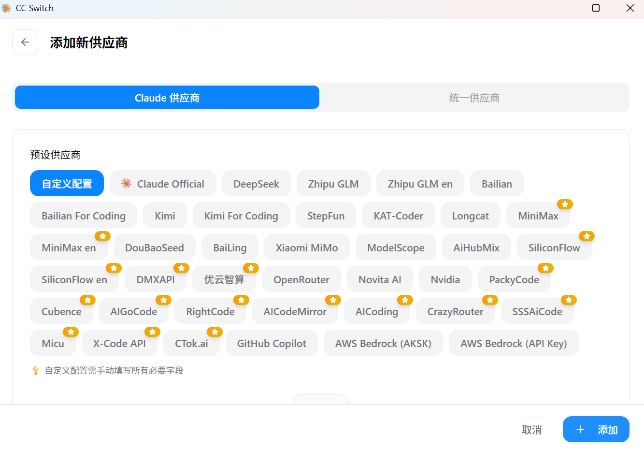Select the AICoding preset
Viewport: 644px width, 451px height.
coord(377,311)
